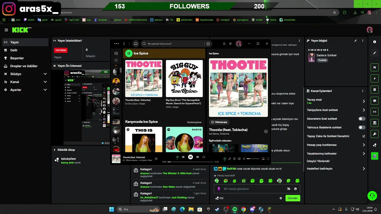
Task: Toggle shuffle in the Spotify player
Action: [177, 157]
